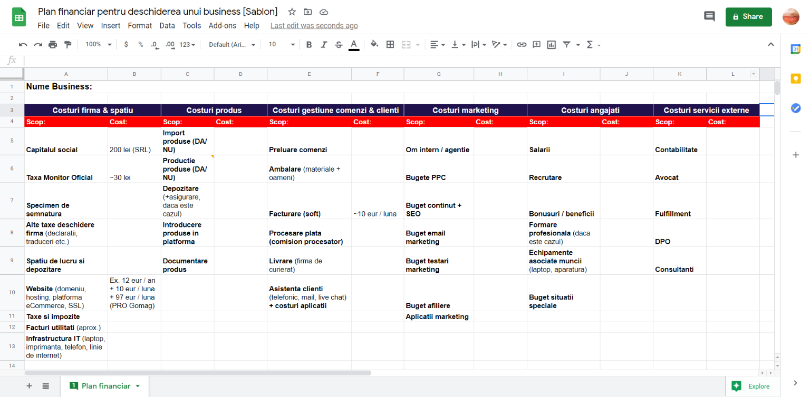Select the paint format tool
The height and width of the screenshot is (397, 810).
[x=67, y=45]
